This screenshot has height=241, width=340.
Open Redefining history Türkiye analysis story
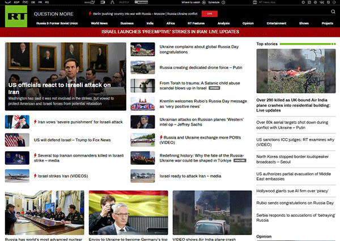pyautogui.click(x=202, y=158)
